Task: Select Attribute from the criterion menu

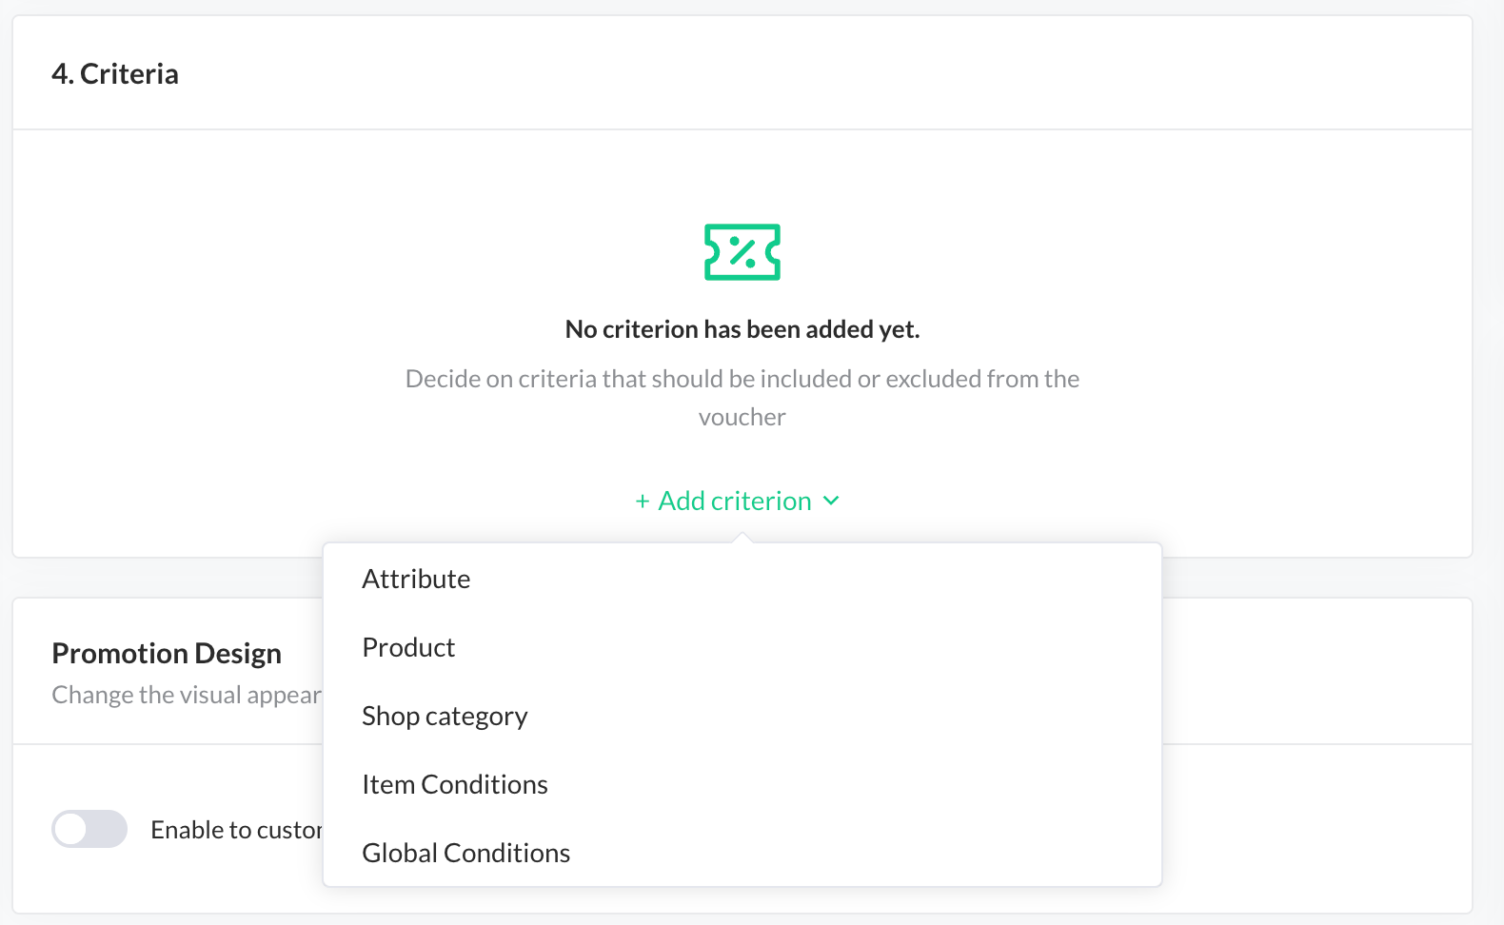Action: tap(416, 580)
